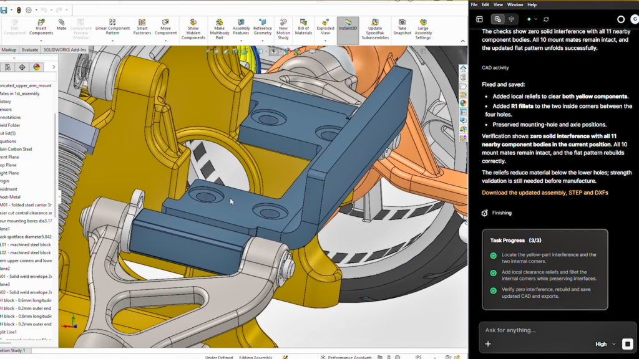The image size is (639, 359).
Task: Click the plus attach button
Action: tap(488, 344)
